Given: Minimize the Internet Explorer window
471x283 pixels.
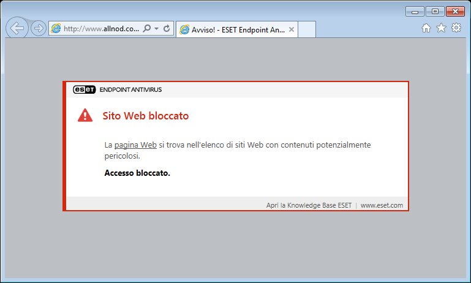Looking at the screenshot, I should point(415,12).
